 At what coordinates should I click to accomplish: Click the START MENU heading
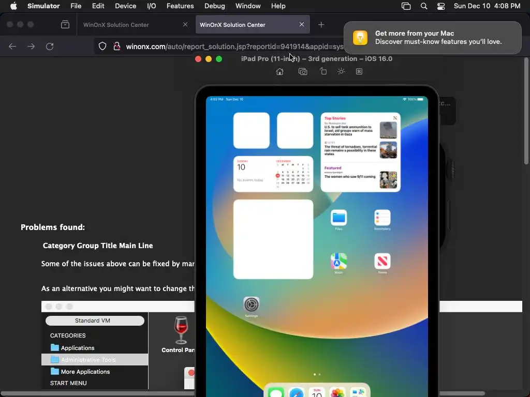(x=68, y=383)
